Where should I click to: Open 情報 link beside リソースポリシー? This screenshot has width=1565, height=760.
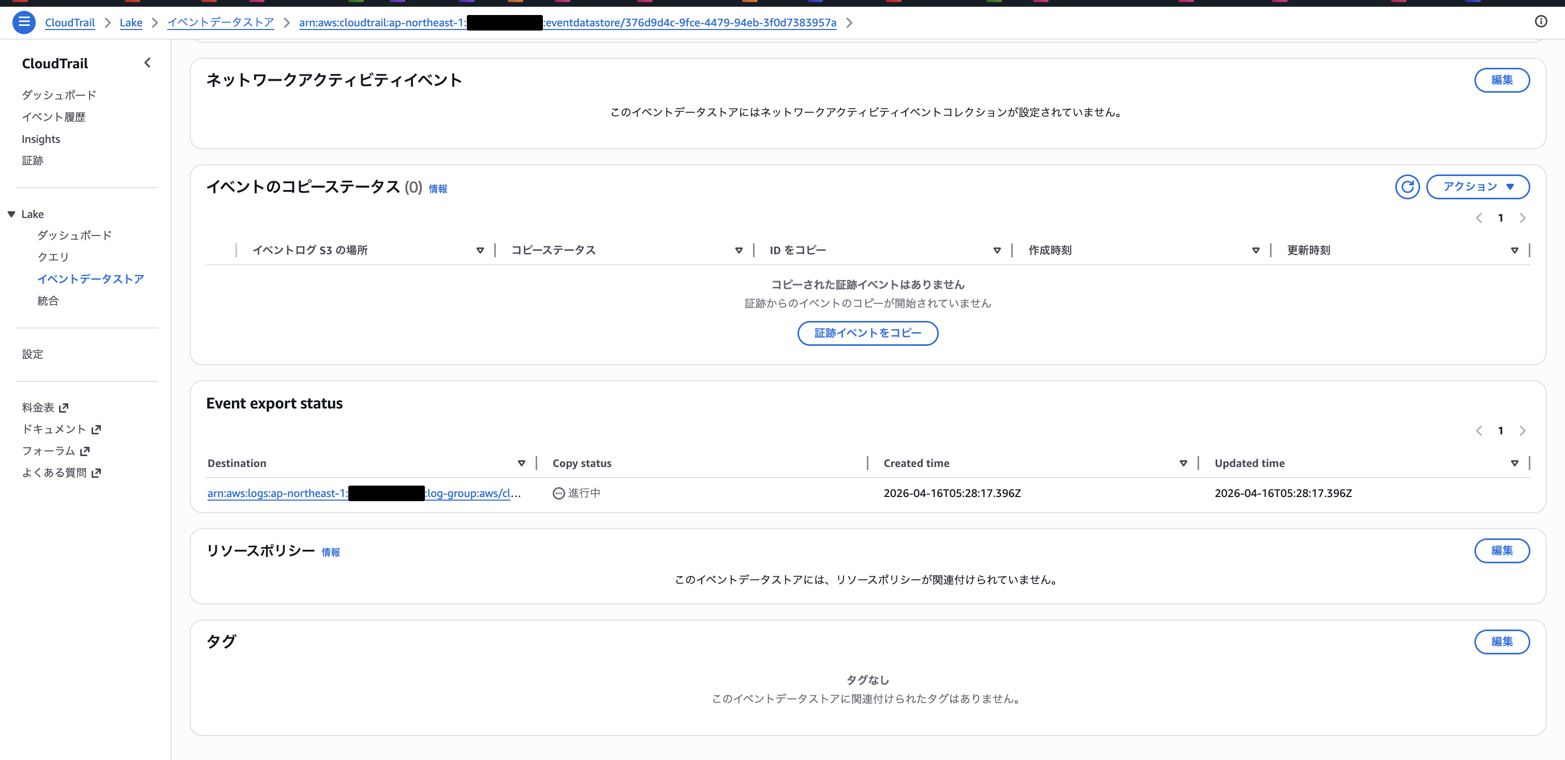[x=331, y=552]
